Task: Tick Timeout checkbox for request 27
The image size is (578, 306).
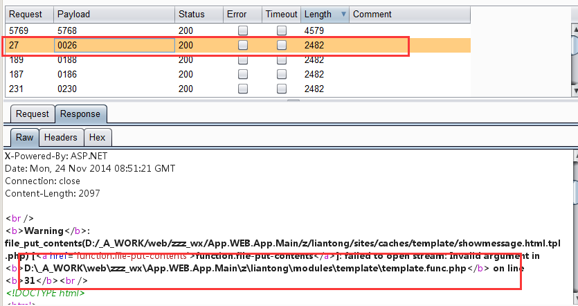Action: click(x=282, y=45)
